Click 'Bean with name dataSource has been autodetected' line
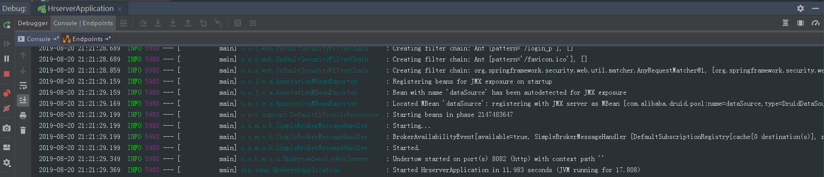This screenshot has width=824, height=177. tap(509, 92)
